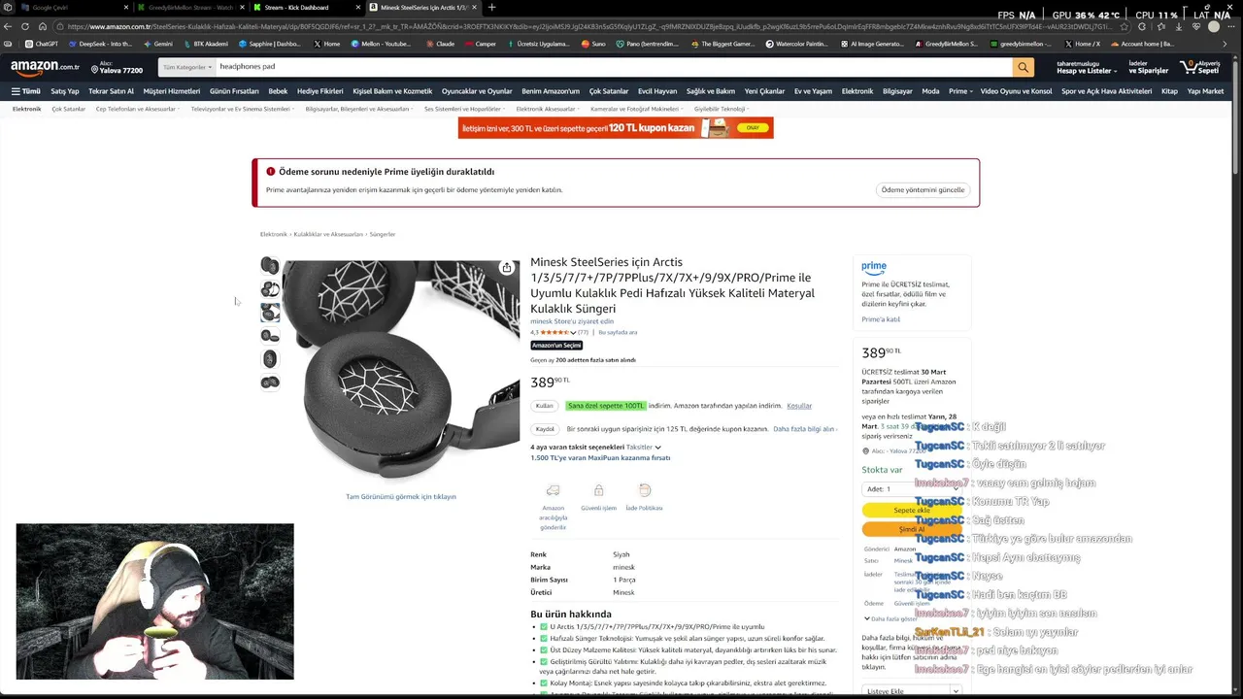Image resolution: width=1243 pixels, height=699 pixels.
Task: Select the fifth product thumbnail image
Action: pos(270,359)
